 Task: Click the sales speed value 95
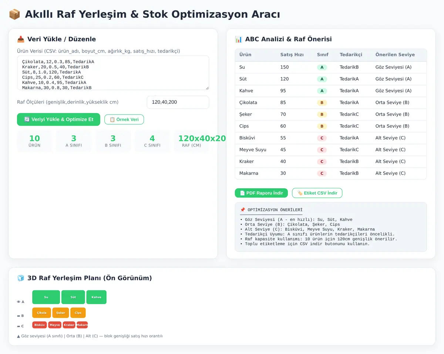283,91
